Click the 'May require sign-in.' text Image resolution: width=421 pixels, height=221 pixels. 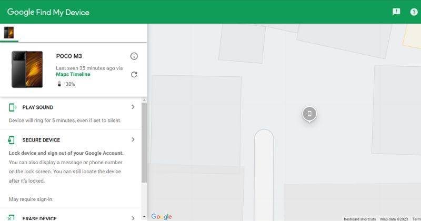click(31, 199)
